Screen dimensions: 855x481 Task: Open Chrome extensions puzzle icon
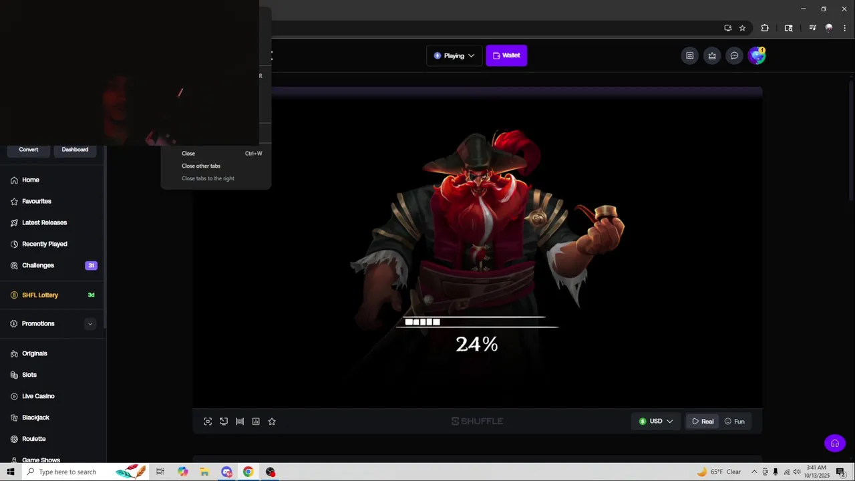pyautogui.click(x=765, y=28)
